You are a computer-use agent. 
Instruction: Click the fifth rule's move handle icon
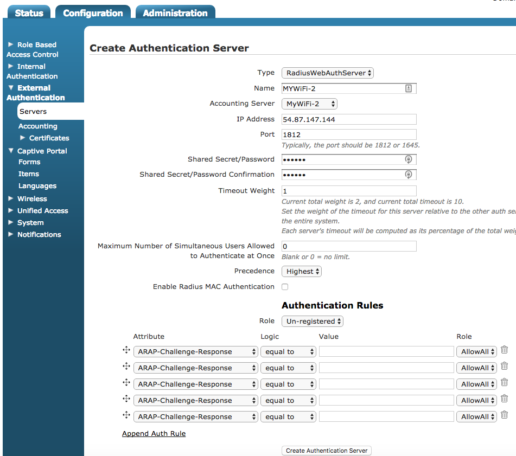click(x=126, y=415)
